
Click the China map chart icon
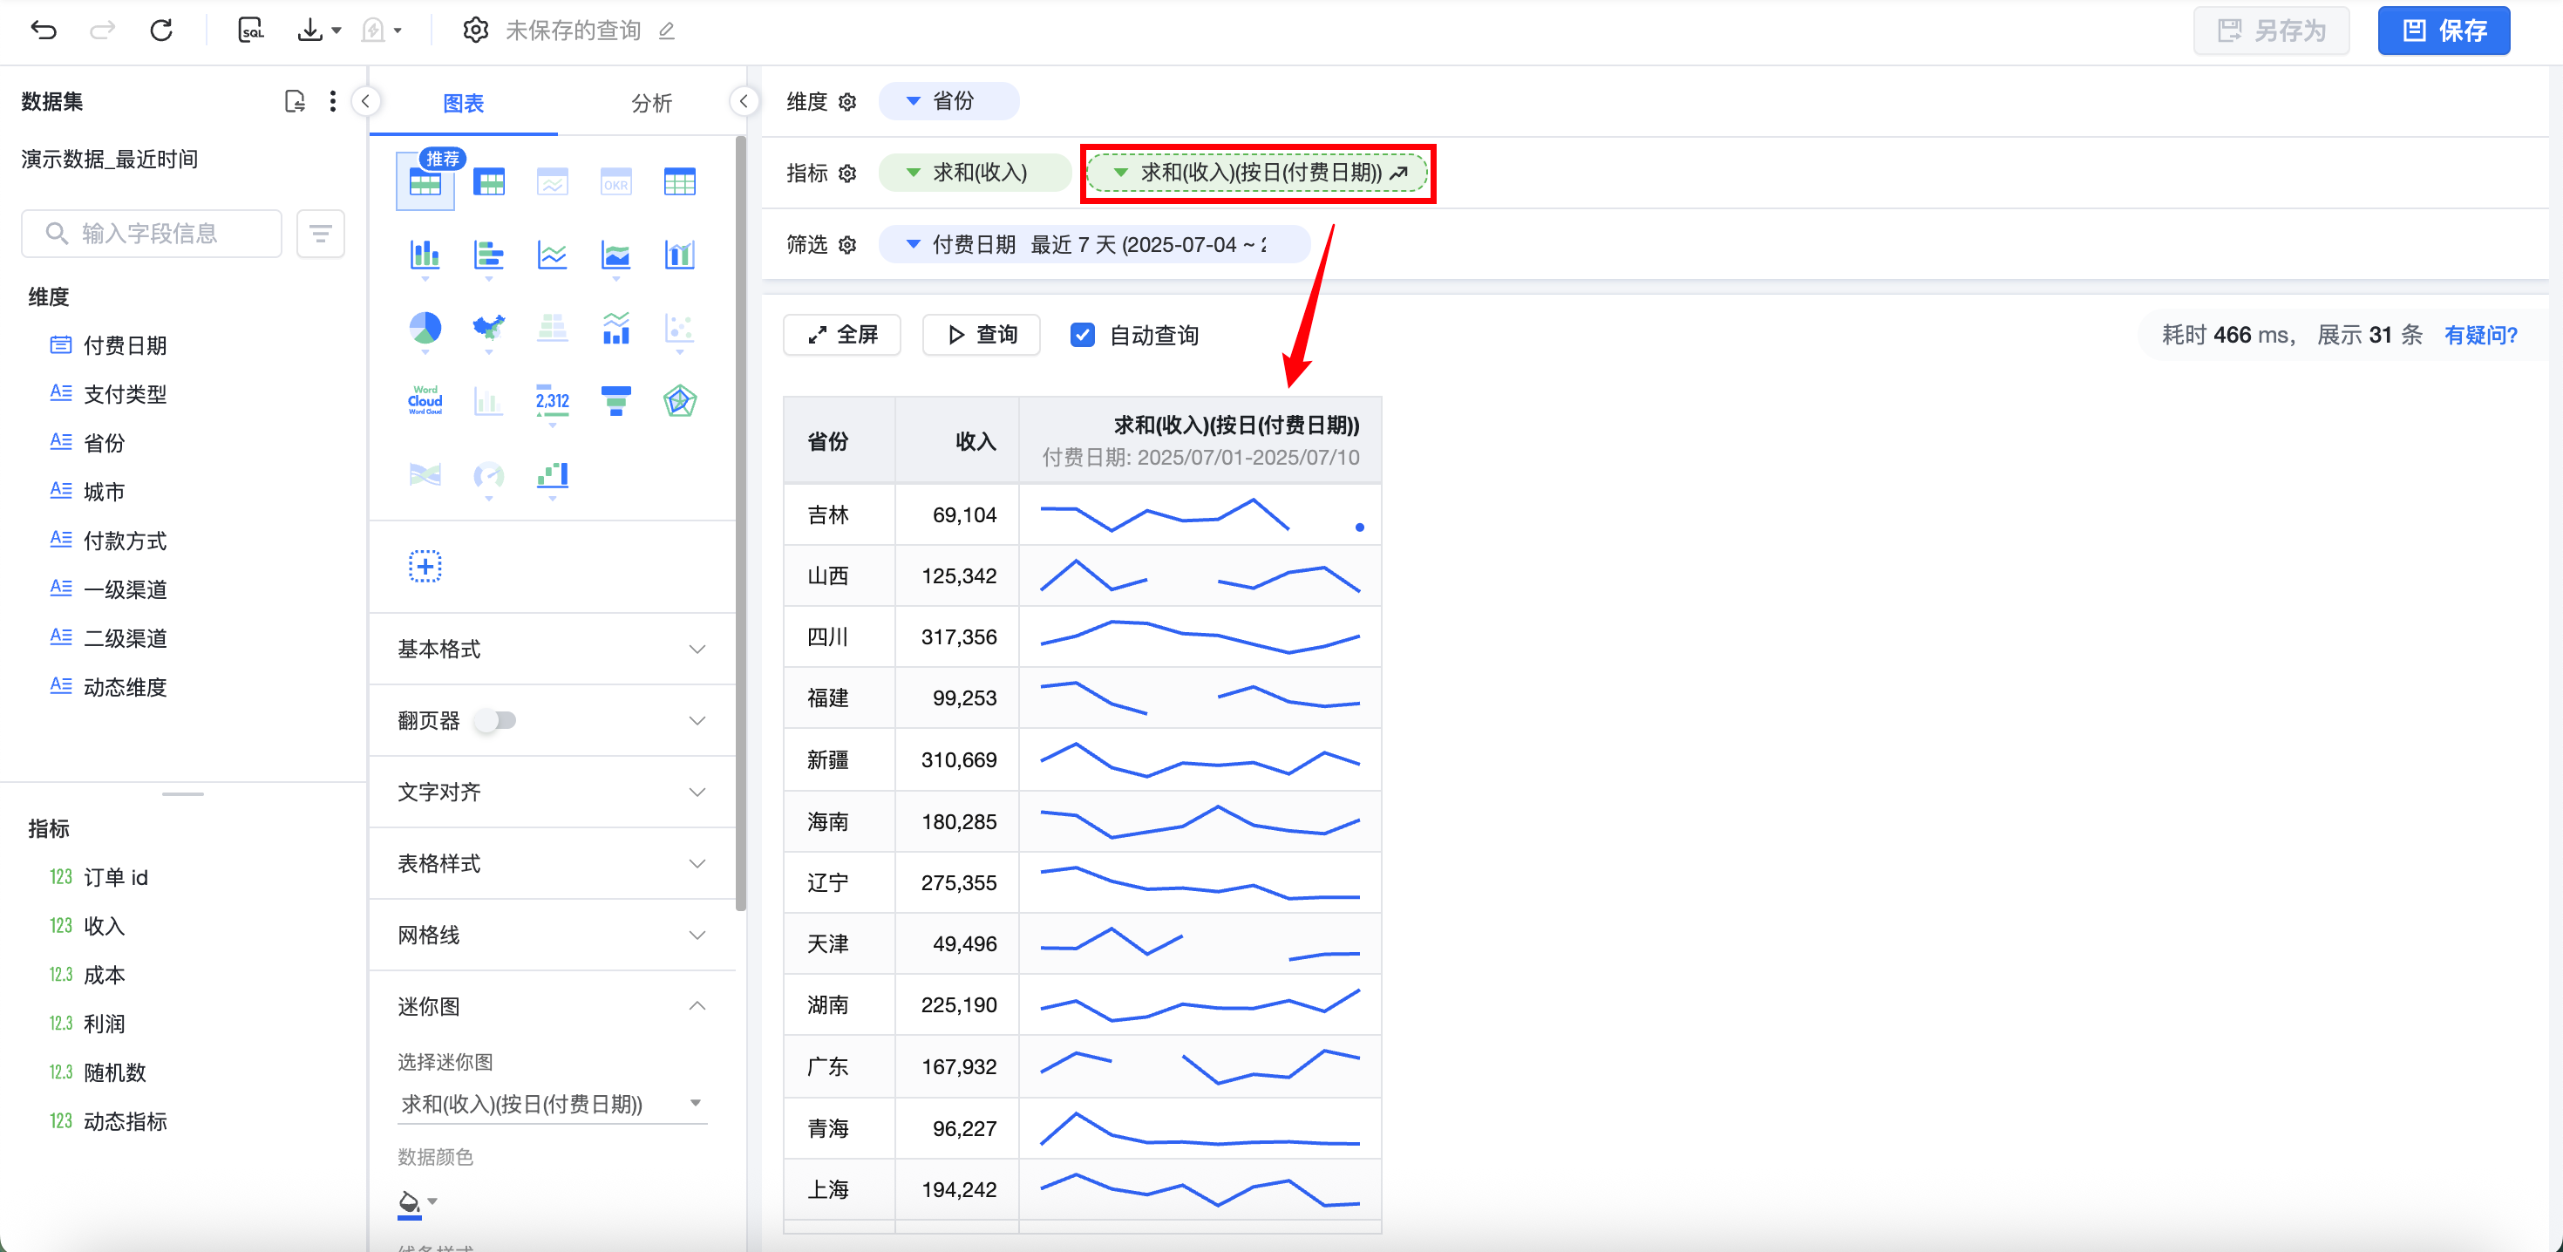point(488,328)
